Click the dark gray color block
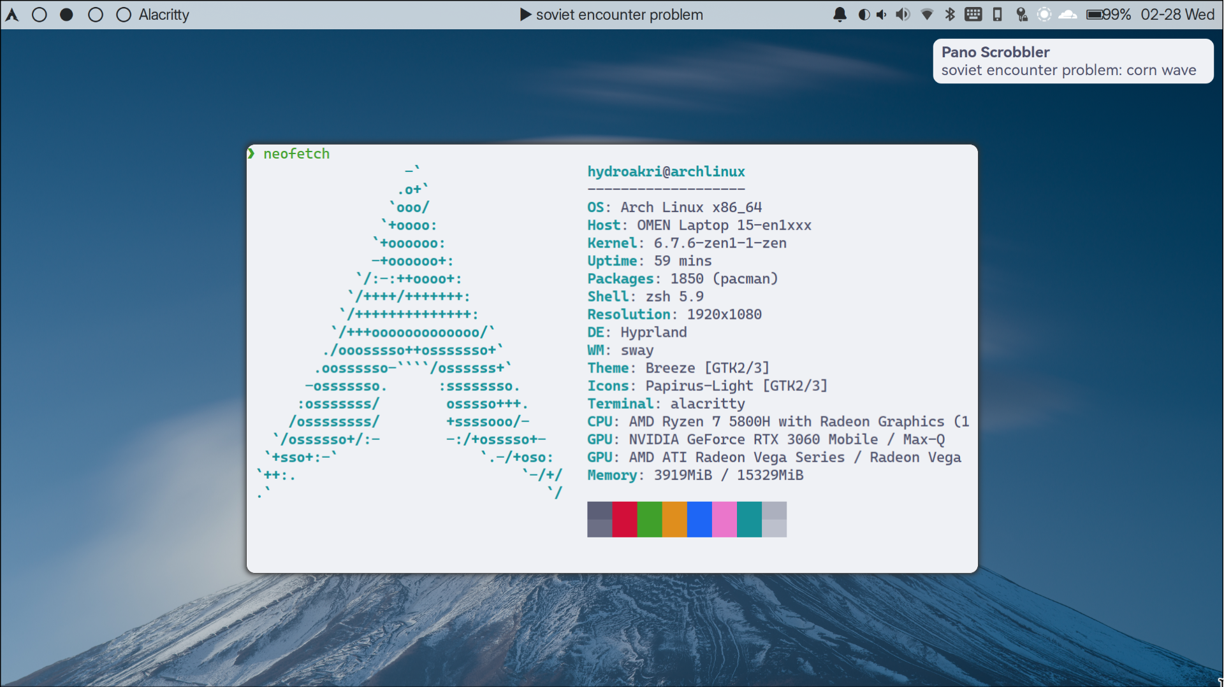 599,519
